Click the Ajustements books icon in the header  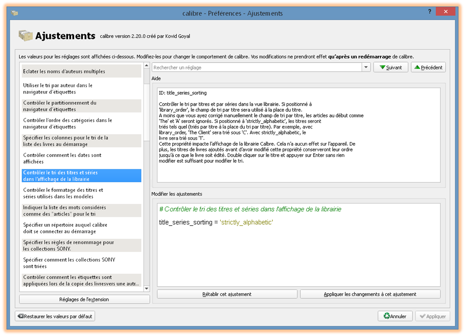pyautogui.click(x=26, y=36)
